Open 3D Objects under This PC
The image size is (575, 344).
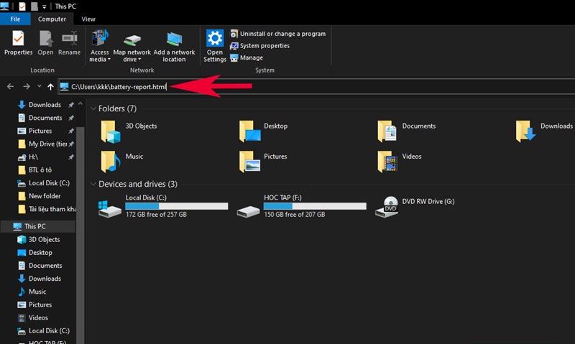click(44, 240)
